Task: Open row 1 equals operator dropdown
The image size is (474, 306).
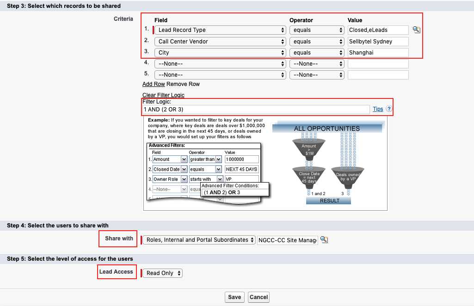Action: [x=317, y=30]
